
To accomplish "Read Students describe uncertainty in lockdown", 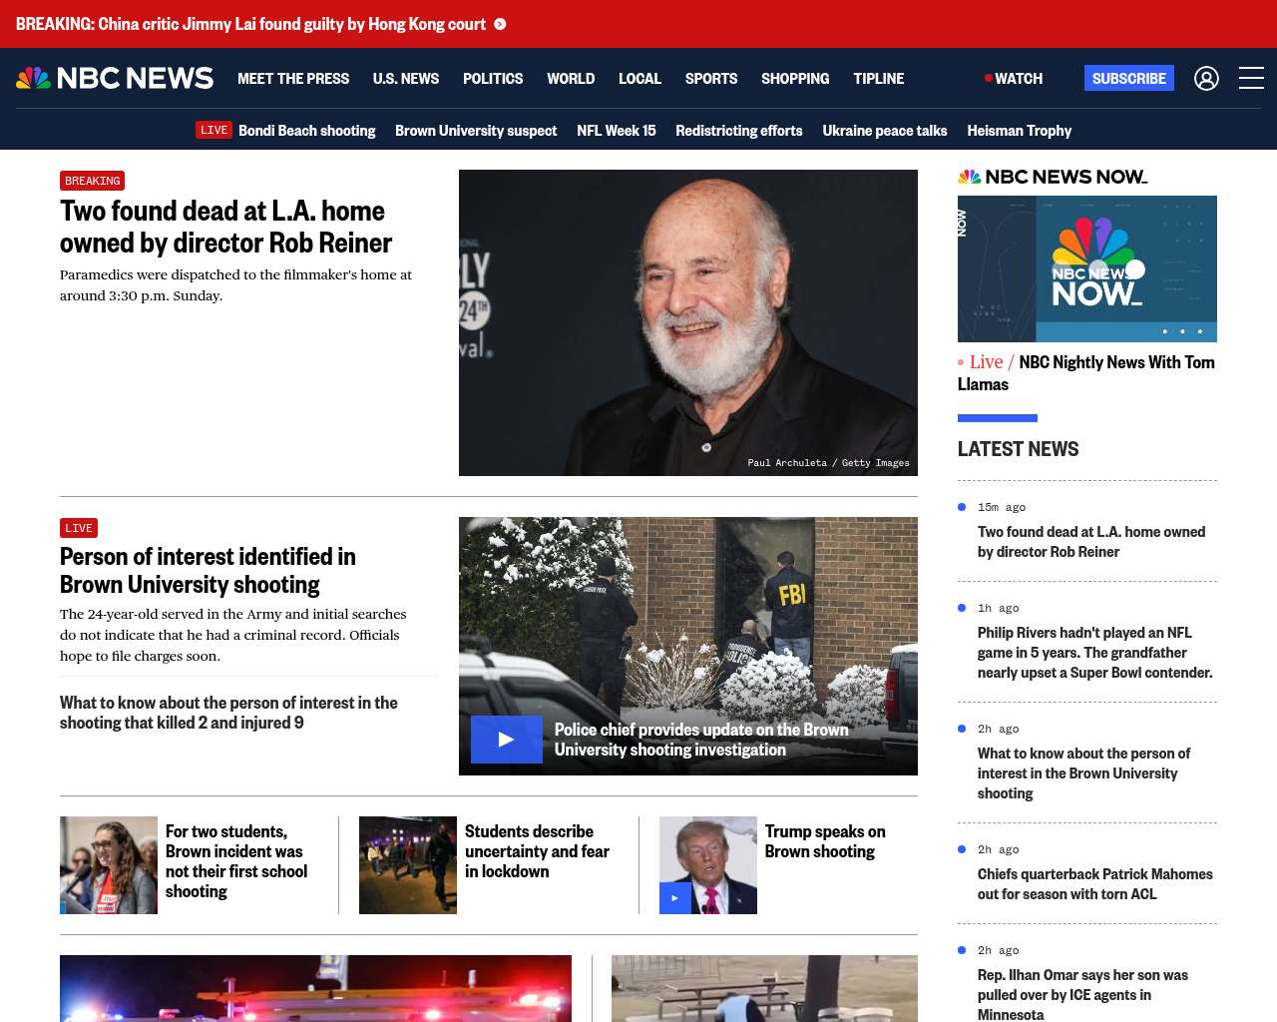I will (537, 851).
